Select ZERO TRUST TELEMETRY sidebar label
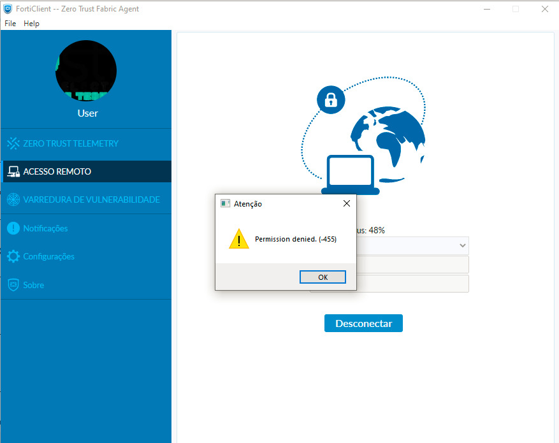559x443 pixels. click(x=71, y=143)
